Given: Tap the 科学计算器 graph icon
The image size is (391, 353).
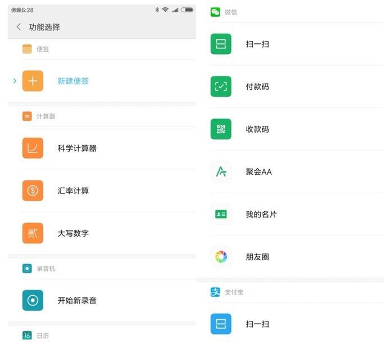Looking at the screenshot, I should (33, 148).
